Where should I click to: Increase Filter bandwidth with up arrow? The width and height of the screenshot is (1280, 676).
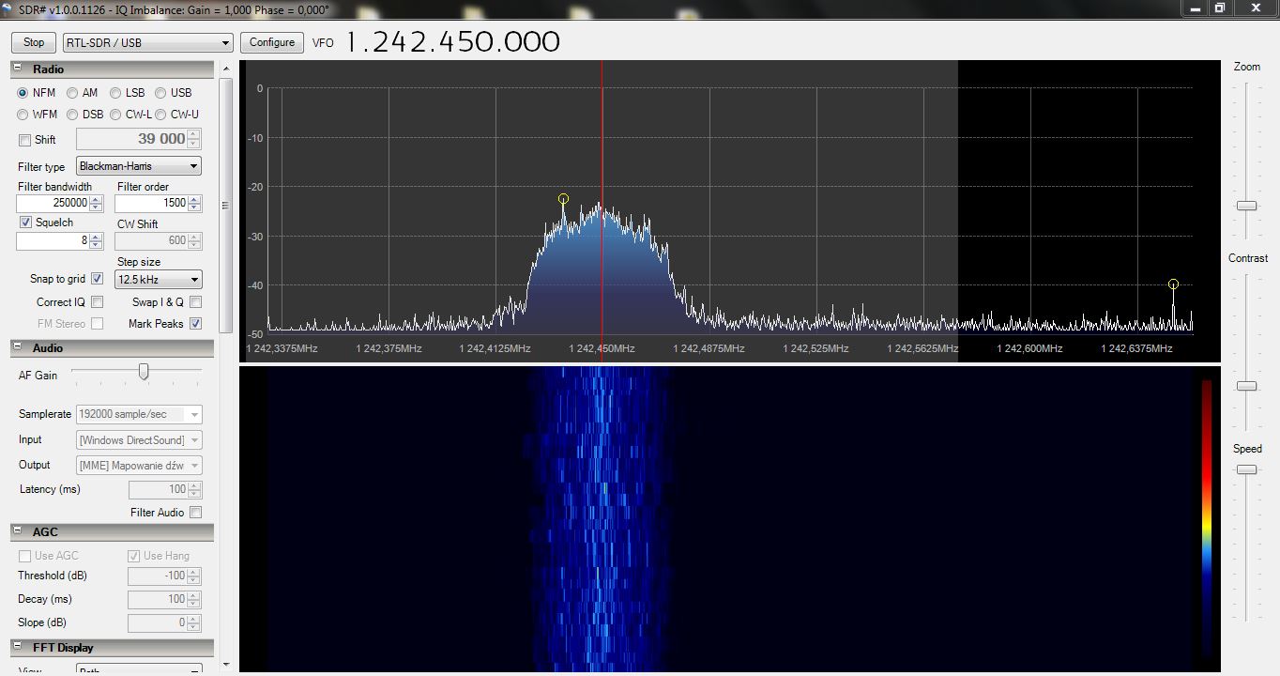point(97,199)
